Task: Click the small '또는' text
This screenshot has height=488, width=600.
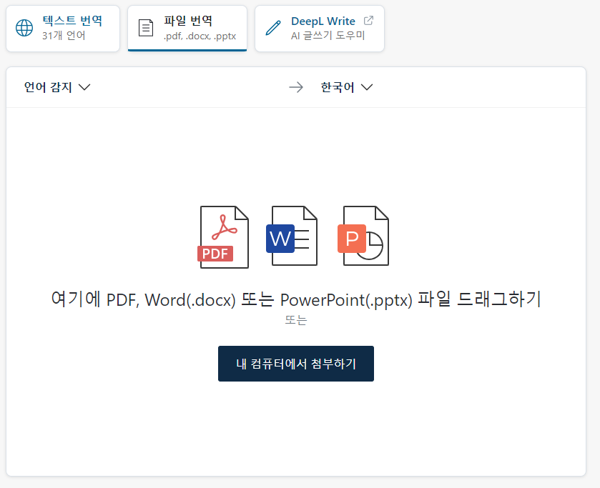Action: (296, 320)
